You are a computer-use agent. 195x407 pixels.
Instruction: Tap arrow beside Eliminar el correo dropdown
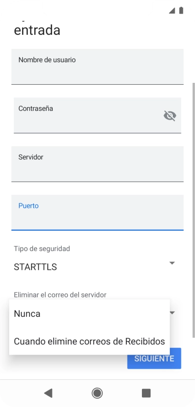coord(172,313)
